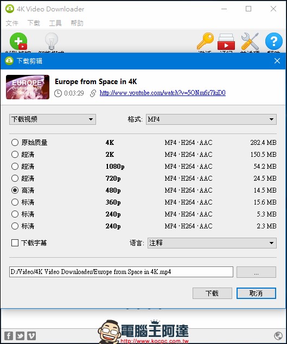287x344 pixels.
Task: Click the 0:03:29 duration text
Action: point(74,93)
